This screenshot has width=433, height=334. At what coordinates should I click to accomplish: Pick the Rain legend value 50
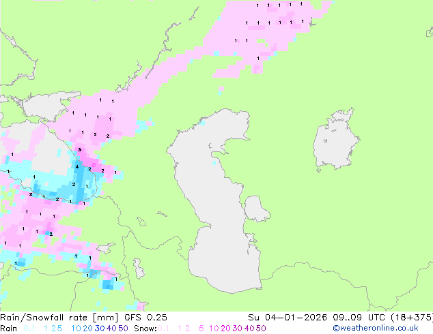coord(123,329)
